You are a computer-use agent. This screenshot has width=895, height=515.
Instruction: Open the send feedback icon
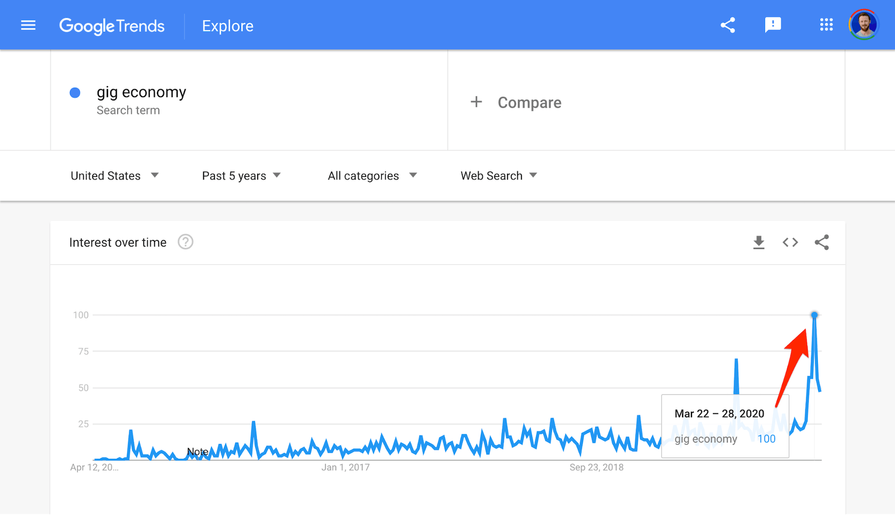point(773,25)
